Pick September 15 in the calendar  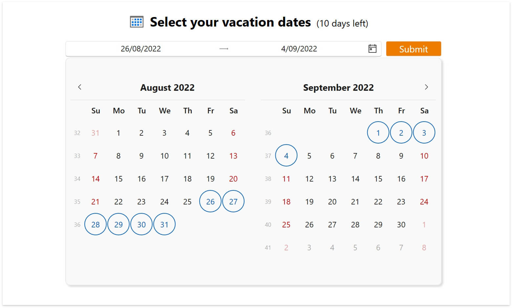[x=378, y=179]
